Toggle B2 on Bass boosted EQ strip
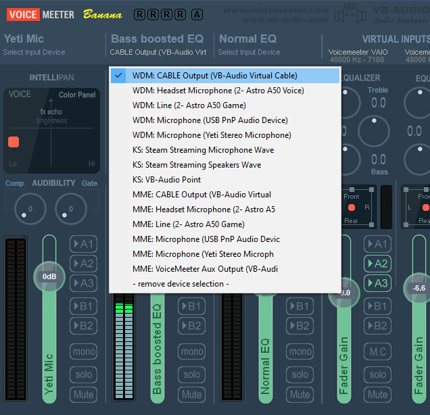 click(192, 326)
